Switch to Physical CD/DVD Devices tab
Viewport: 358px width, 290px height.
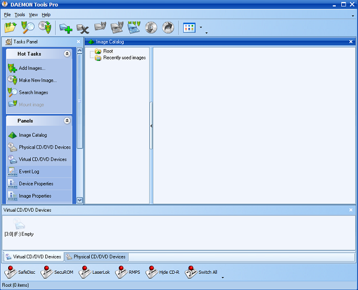[96, 257]
